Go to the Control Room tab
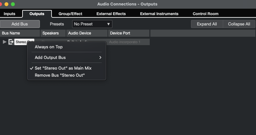Viewport: 256px width, 135px height. coord(205,14)
